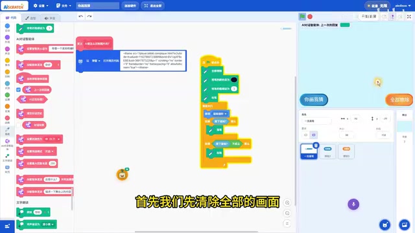Viewport: 415px width, 233px height.
Task: Open the Pen extension category
Action: click(7, 131)
